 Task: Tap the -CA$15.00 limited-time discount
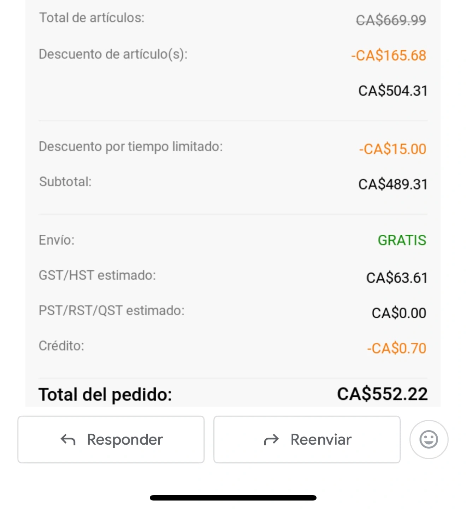point(393,149)
